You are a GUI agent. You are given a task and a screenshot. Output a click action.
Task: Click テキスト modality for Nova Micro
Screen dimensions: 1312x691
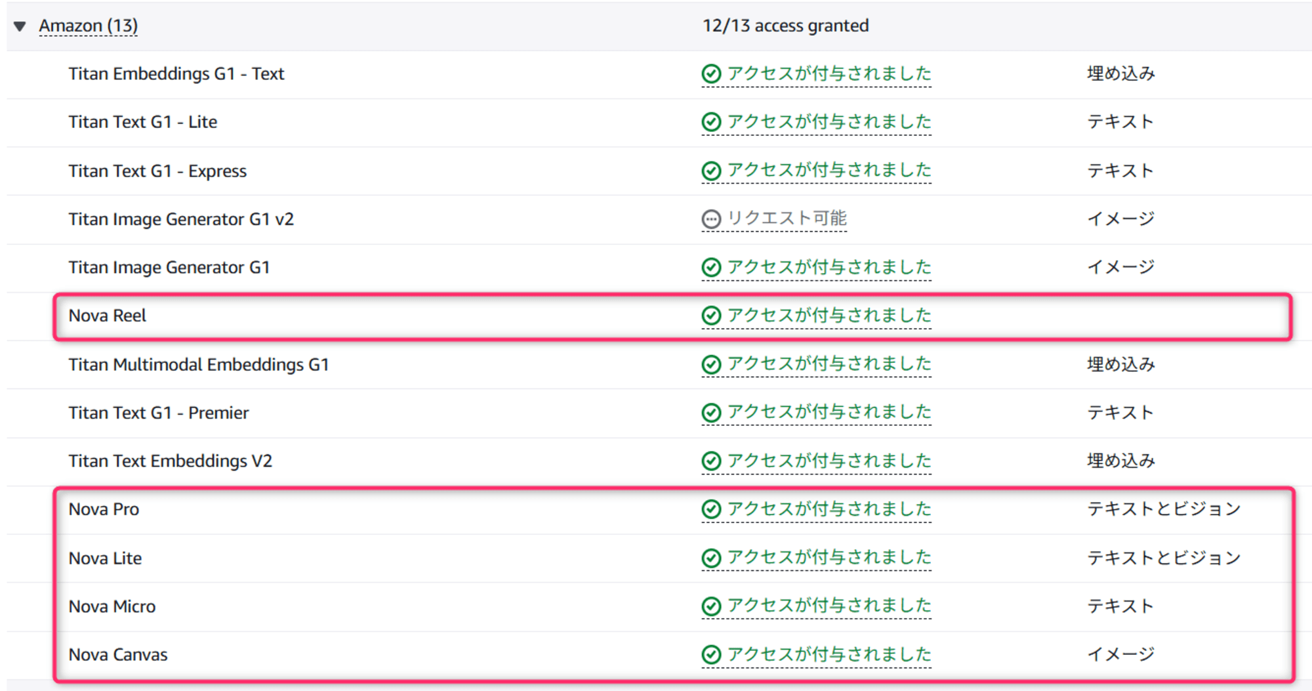[x=1120, y=606]
